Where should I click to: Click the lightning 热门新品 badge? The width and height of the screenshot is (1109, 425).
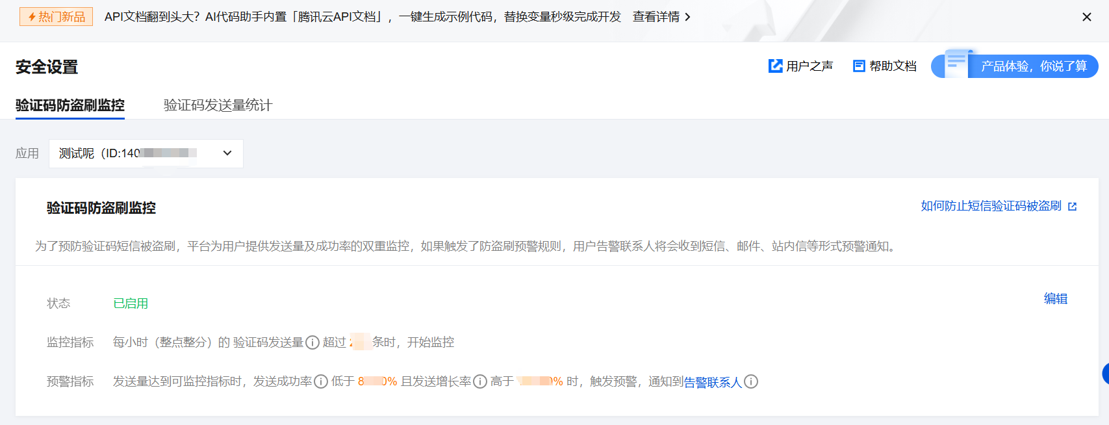click(x=57, y=17)
